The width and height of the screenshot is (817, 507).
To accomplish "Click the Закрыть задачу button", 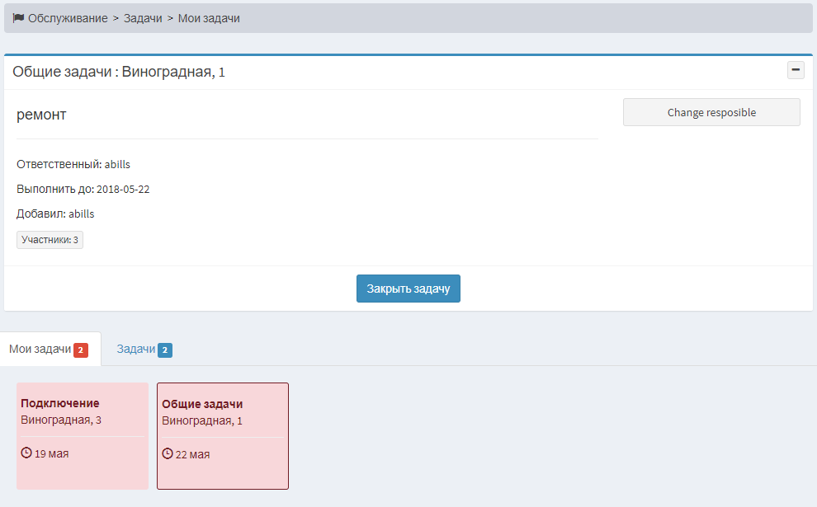I will [x=408, y=289].
